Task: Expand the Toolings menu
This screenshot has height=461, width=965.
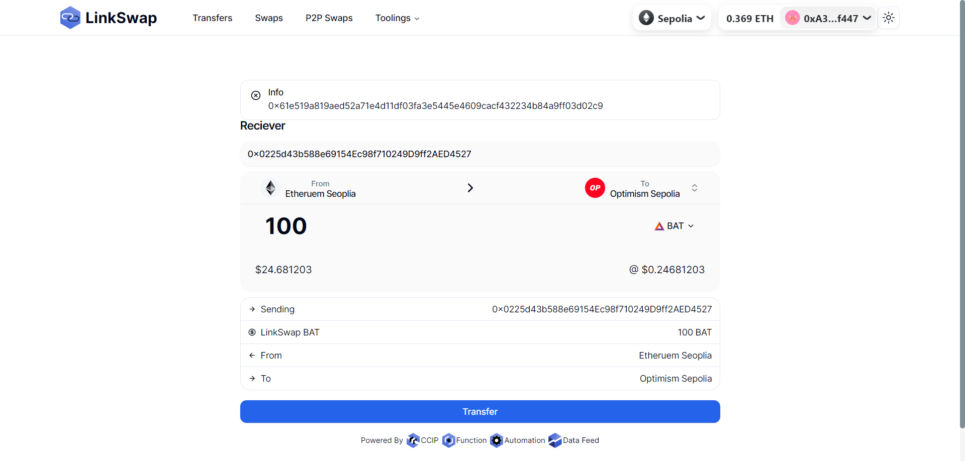Action: (x=398, y=18)
